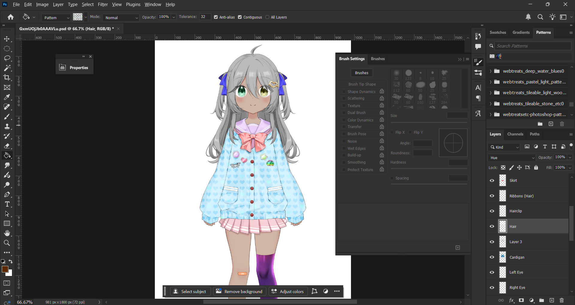Hide the Cardigan layer
This screenshot has width=575, height=305.
[x=492, y=257]
